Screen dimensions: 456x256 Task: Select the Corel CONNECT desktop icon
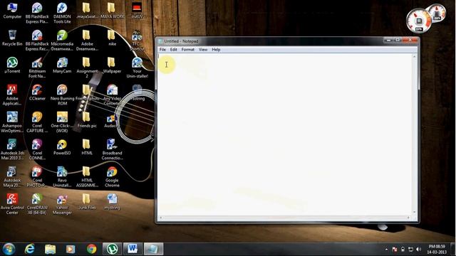[37, 149]
